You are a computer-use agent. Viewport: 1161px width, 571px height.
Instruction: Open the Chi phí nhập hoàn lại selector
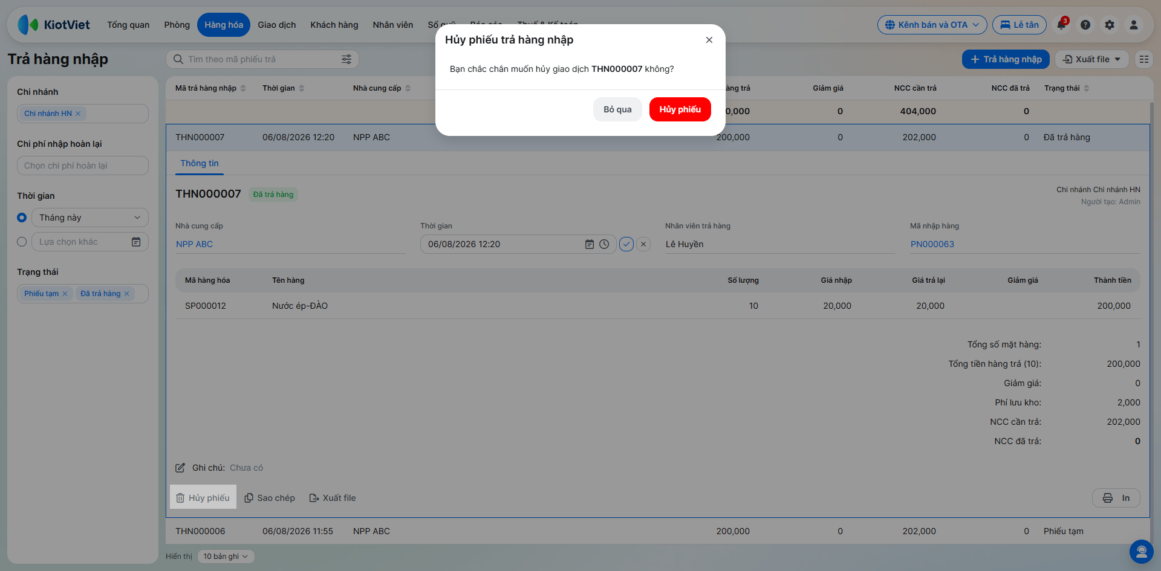click(x=83, y=166)
